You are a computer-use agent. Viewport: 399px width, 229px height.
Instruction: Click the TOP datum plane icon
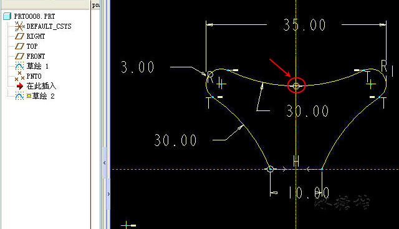pyautogui.click(x=19, y=46)
